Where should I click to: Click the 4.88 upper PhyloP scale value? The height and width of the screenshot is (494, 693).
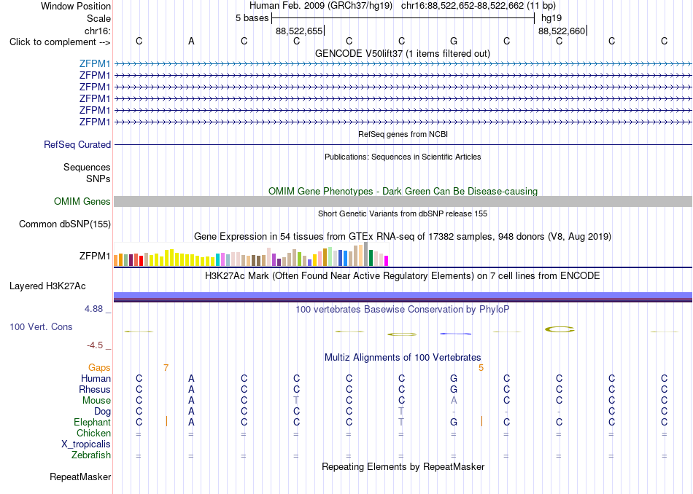[93, 309]
